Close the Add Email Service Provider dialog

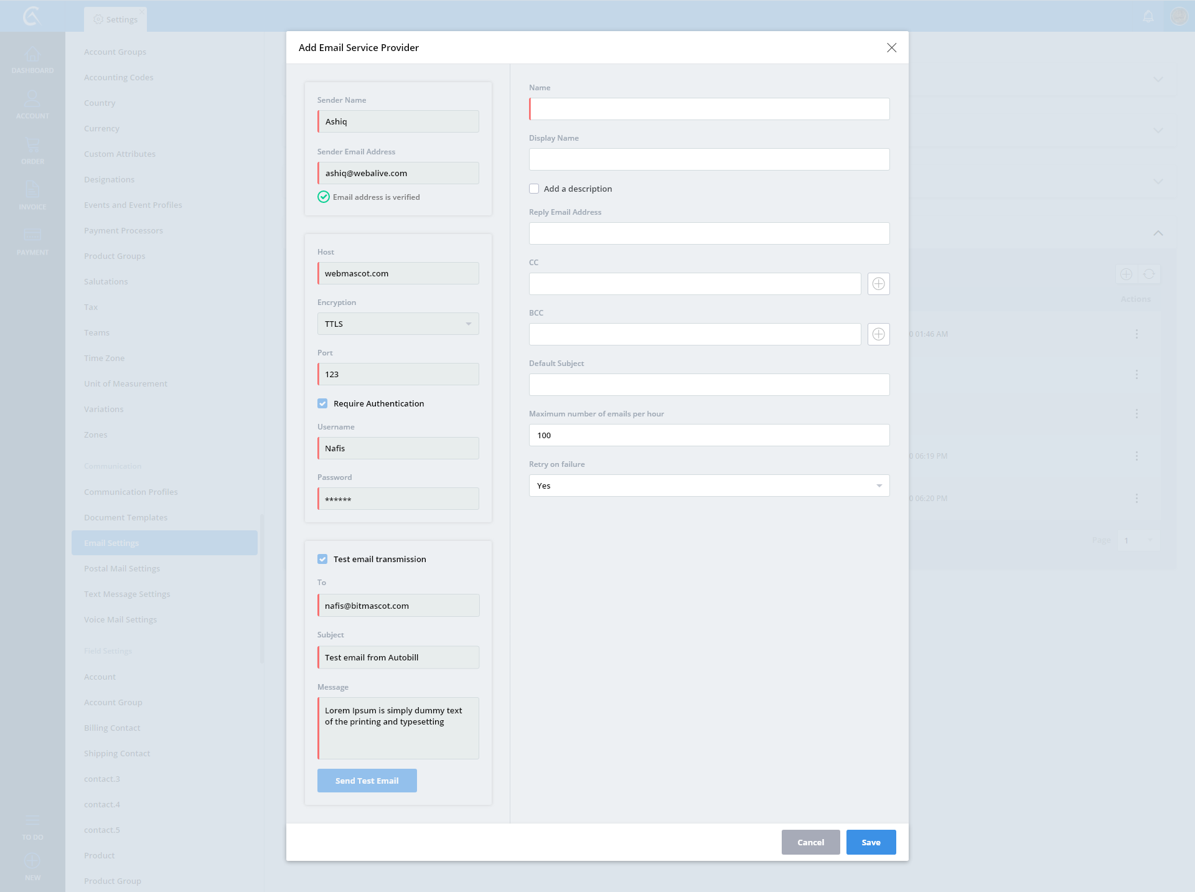coord(891,48)
